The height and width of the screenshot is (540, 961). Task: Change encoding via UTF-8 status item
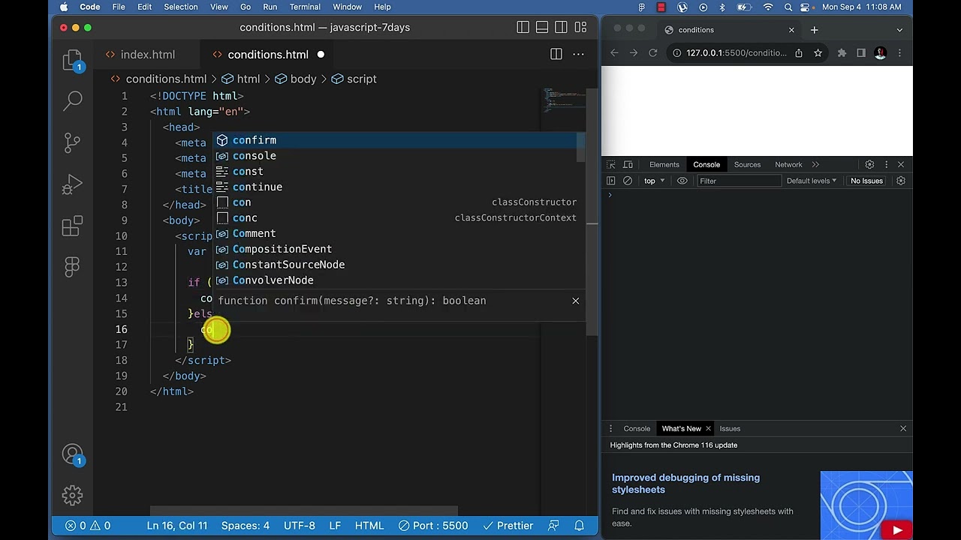point(300,526)
